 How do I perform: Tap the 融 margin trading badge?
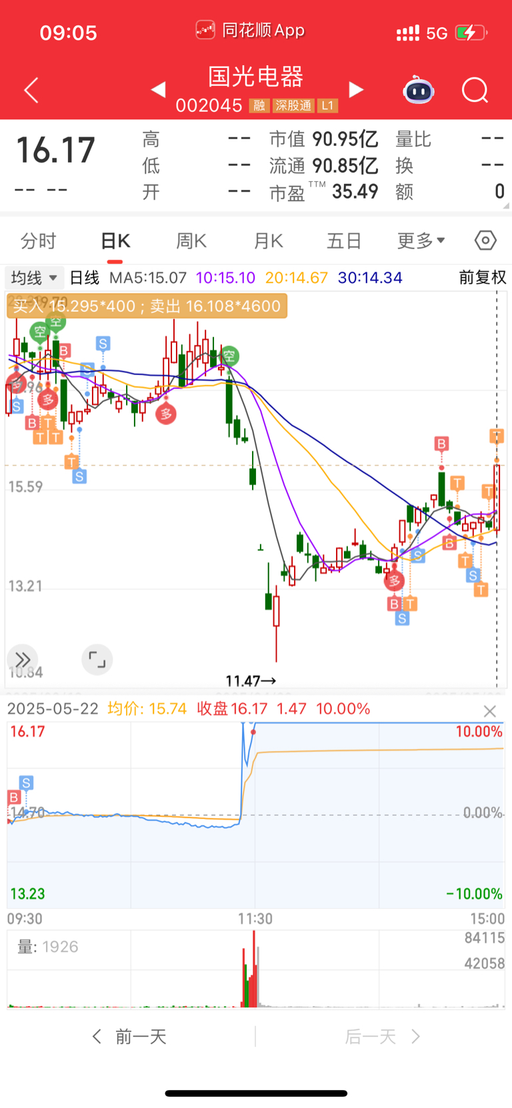tap(259, 106)
